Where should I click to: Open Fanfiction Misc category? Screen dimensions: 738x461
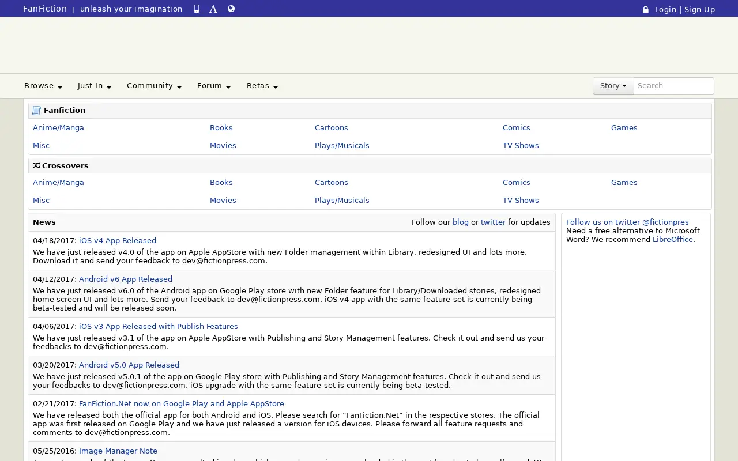[41, 146]
